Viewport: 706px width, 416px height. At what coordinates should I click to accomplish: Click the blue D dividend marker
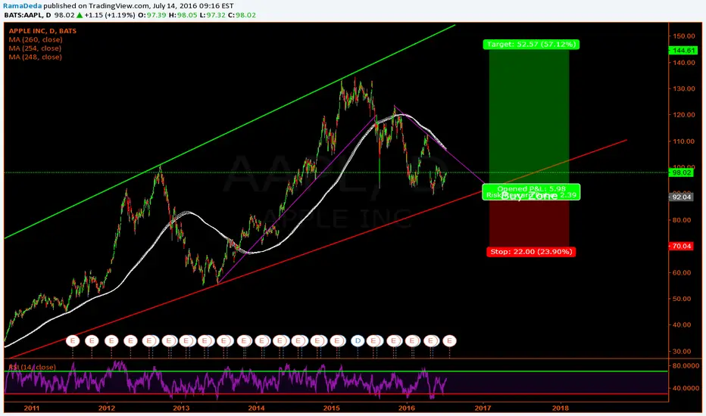coord(358,341)
